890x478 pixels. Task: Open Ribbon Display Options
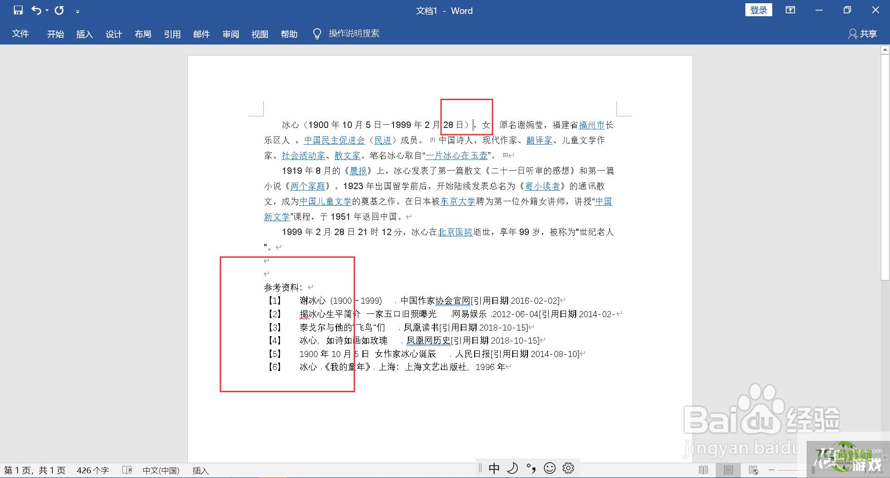point(790,10)
